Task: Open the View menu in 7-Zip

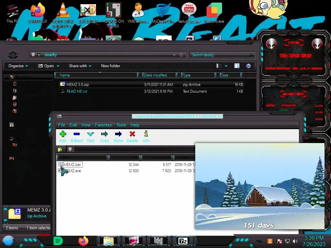Action: (86, 125)
